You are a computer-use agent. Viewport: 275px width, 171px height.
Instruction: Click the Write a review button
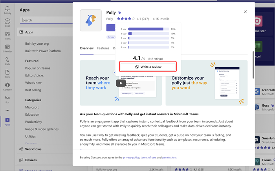[x=148, y=67]
